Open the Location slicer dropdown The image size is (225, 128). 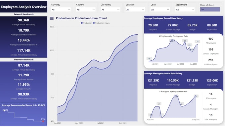click(x=135, y=10)
